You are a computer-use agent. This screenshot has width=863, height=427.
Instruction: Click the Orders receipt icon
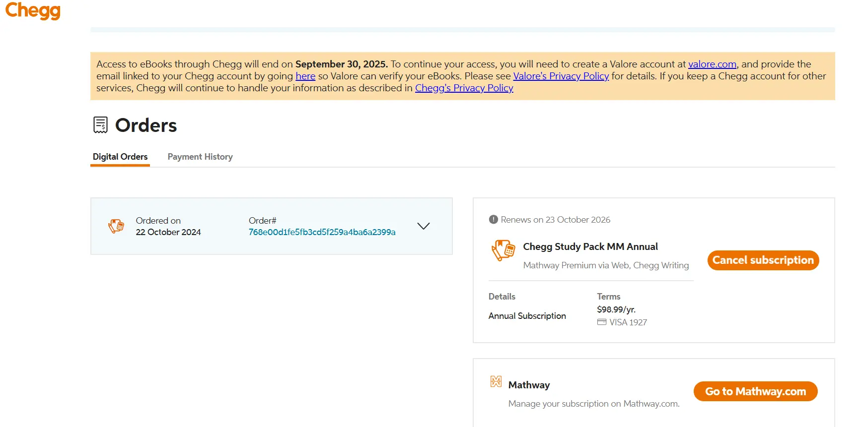[100, 125]
